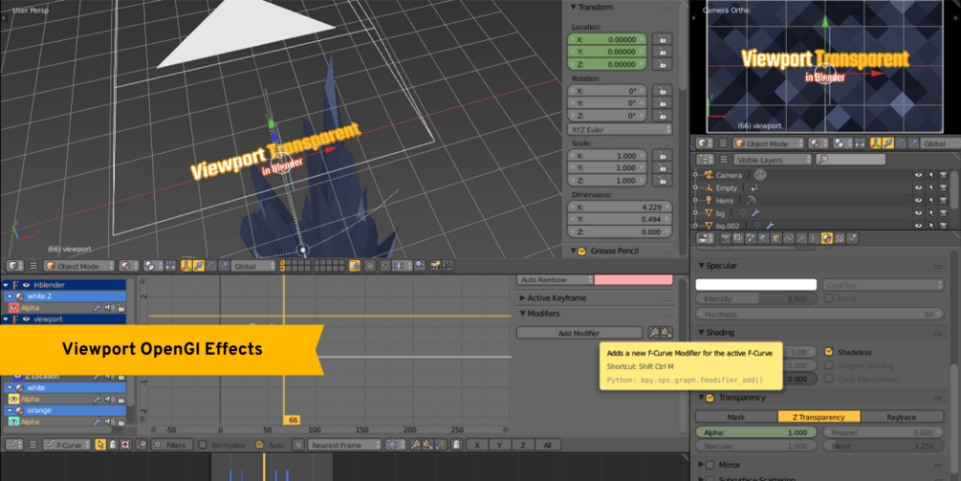Select the translate manipulator arrow in main viewport header
Viewport: 961px width, 481px height.
199,266
